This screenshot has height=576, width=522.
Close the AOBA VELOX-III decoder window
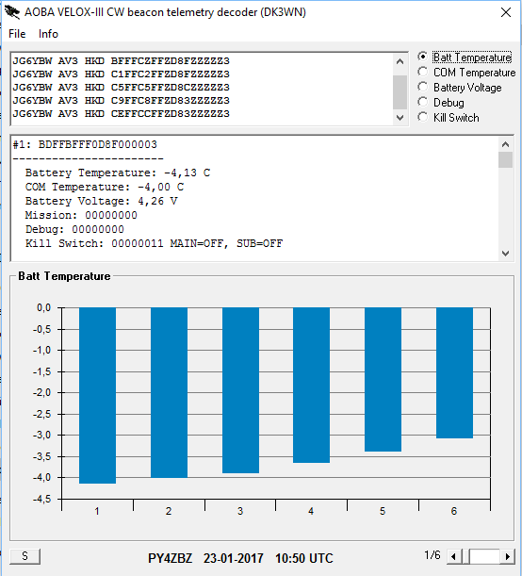point(506,12)
